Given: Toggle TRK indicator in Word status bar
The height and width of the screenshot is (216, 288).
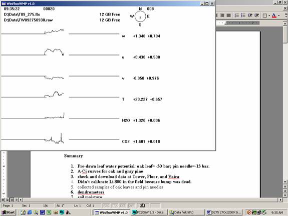Looking at the screenshot, I should pos(115,205).
